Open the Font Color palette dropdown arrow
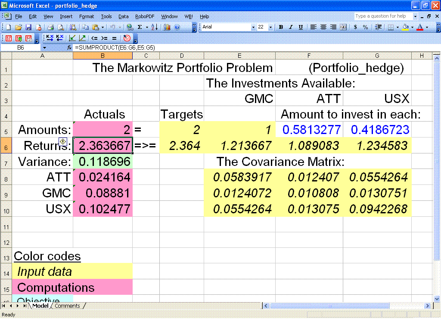The image size is (441, 331). [427, 27]
